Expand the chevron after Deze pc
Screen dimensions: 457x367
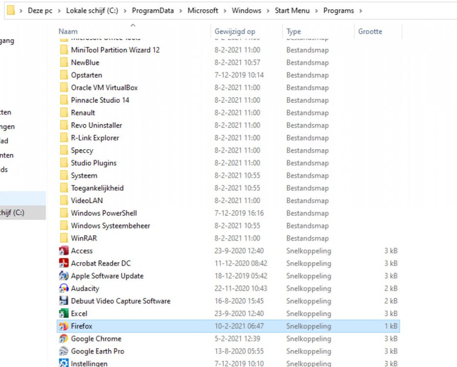pyautogui.click(x=59, y=11)
